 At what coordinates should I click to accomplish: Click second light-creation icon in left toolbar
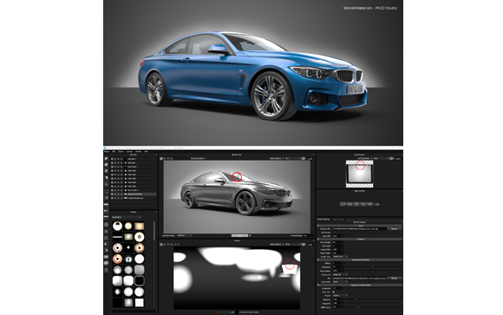pyautogui.click(x=106, y=165)
